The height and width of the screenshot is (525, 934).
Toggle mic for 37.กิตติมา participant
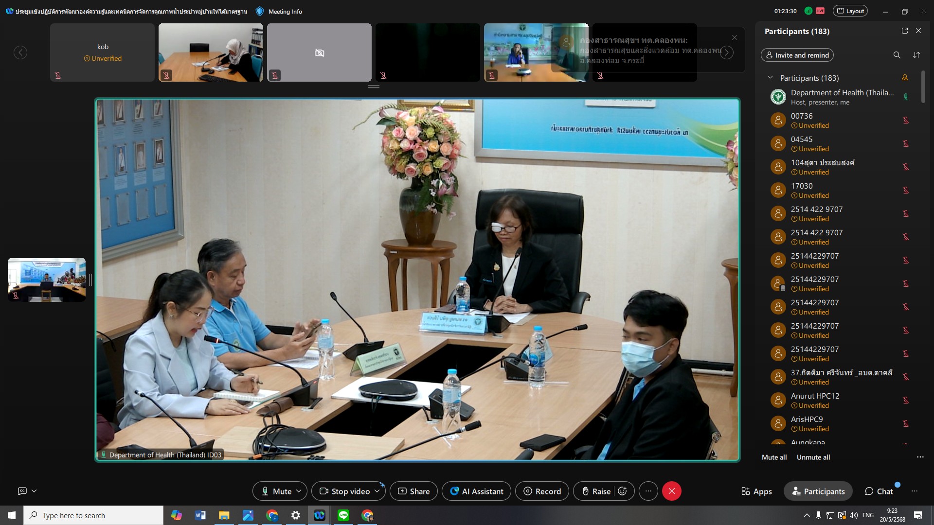click(x=906, y=377)
